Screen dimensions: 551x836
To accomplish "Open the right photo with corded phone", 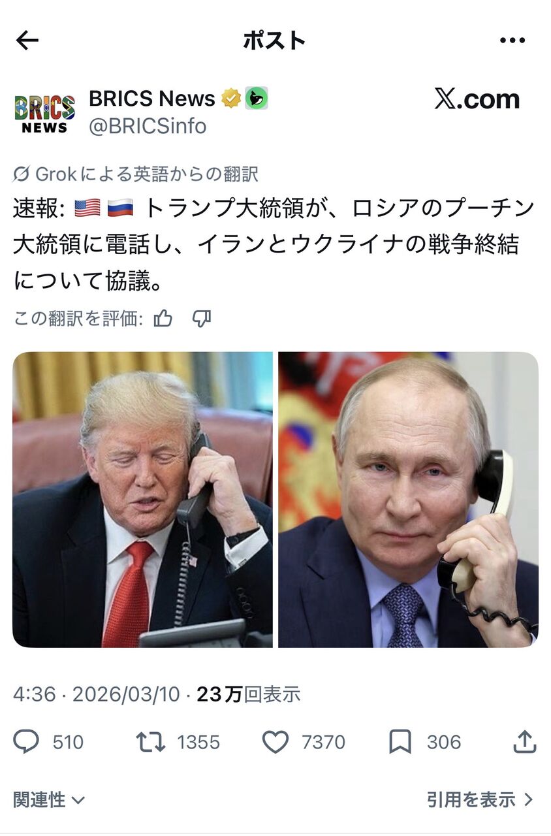I will click(409, 500).
